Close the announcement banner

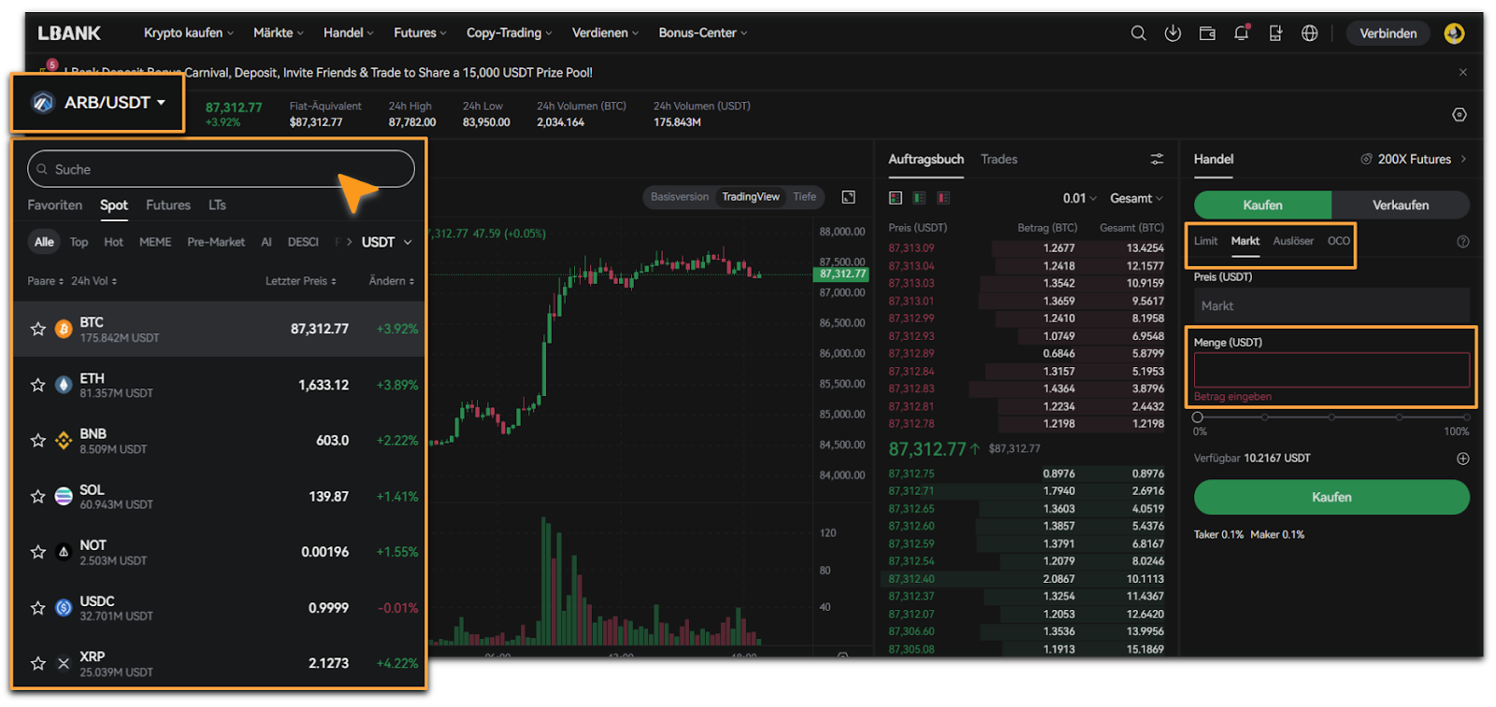point(1463,72)
